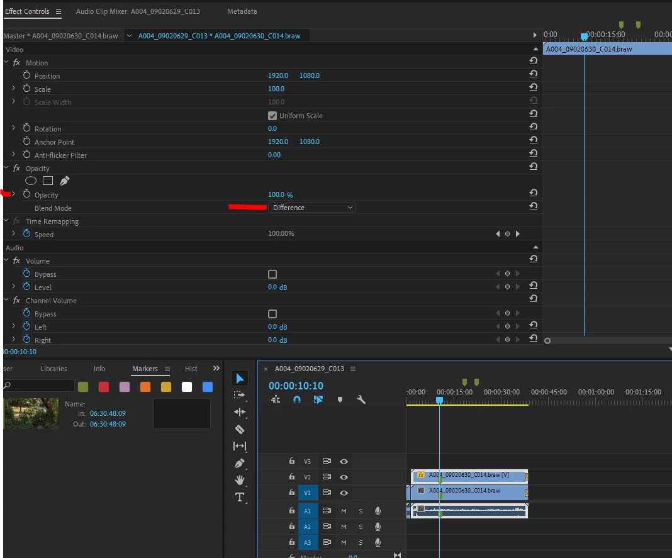
Task: Reset the Rotation parameter
Action: coord(533,127)
